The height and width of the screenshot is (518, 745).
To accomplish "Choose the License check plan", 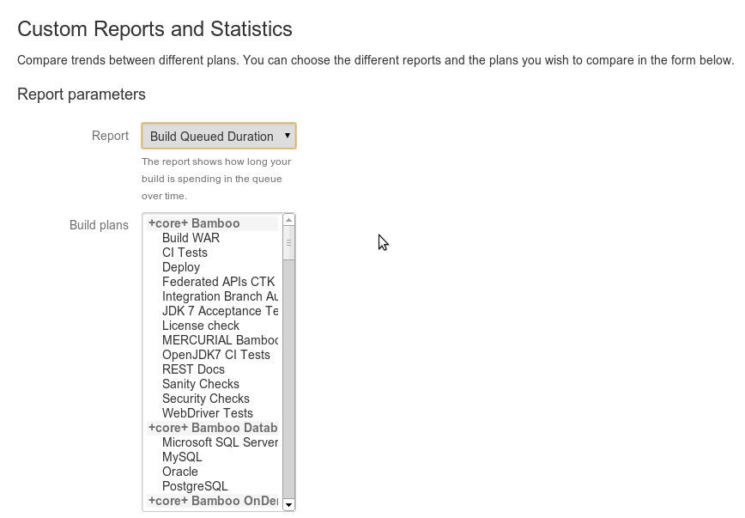I will (x=212, y=326).
